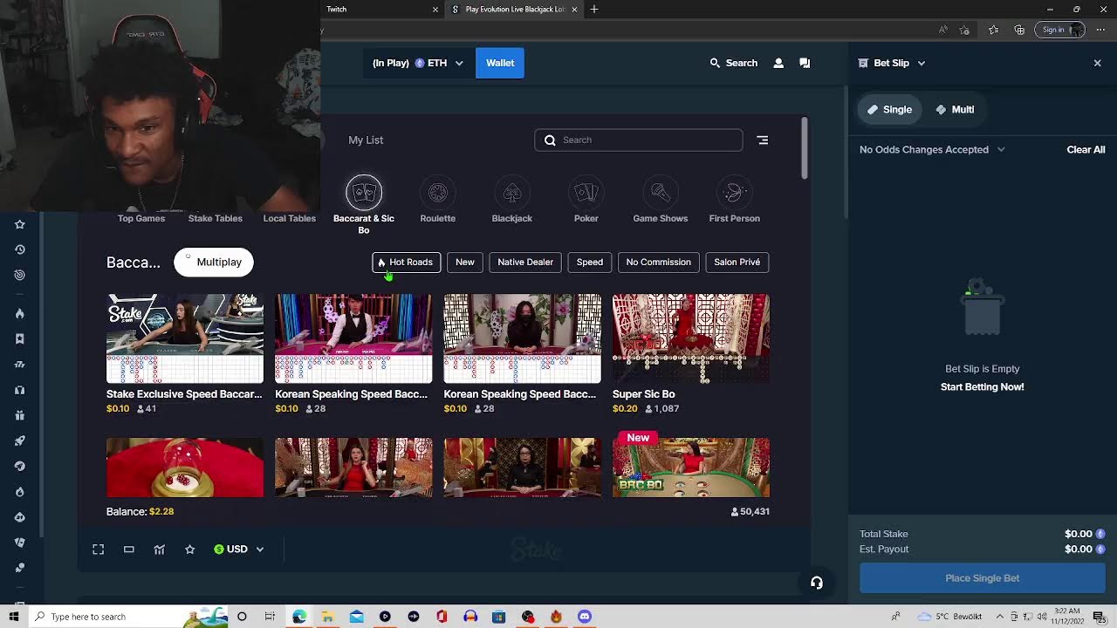Filter tables by Hot Roads
This screenshot has width=1117, height=628.
point(407,263)
